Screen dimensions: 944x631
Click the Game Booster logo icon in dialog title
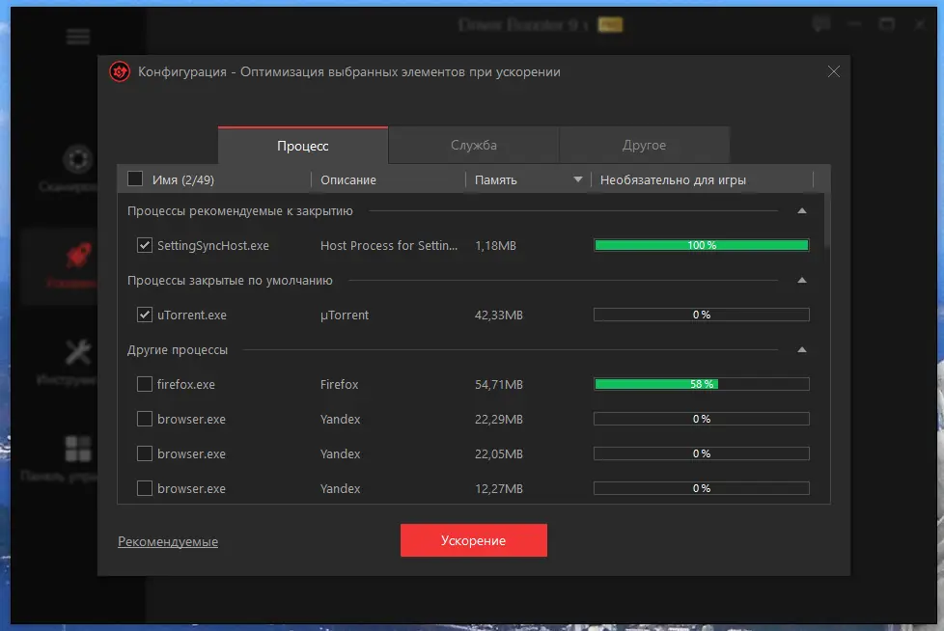tap(120, 72)
